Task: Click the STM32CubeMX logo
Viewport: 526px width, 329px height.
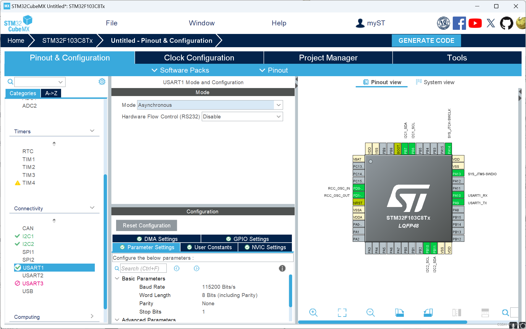Action: (x=18, y=24)
